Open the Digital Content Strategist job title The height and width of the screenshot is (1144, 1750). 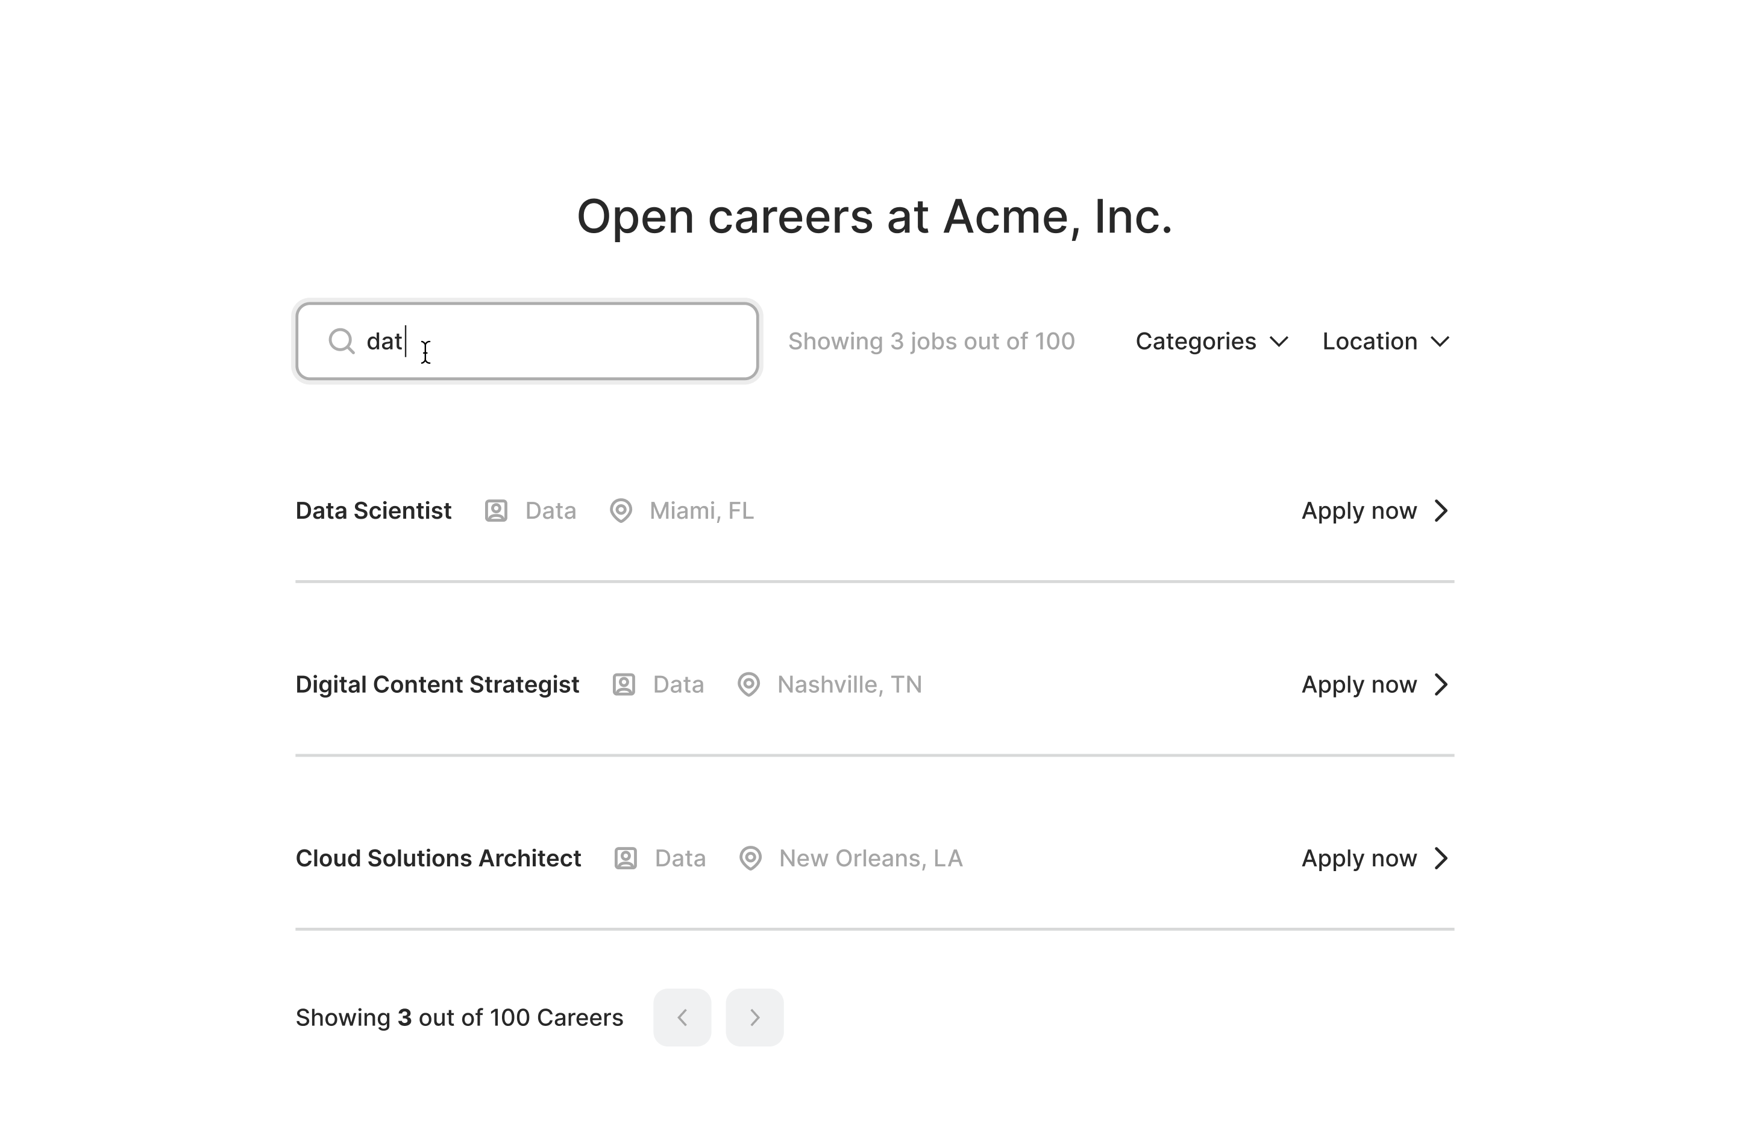pyautogui.click(x=437, y=684)
